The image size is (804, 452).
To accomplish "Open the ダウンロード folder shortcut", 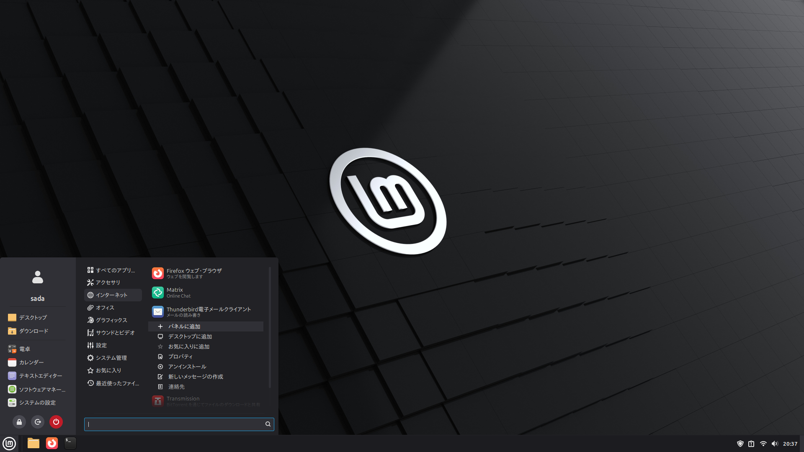I will tap(33, 331).
